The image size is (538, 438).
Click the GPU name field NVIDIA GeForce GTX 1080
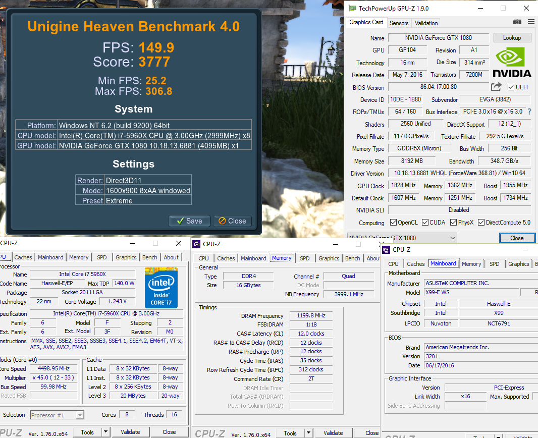439,38
